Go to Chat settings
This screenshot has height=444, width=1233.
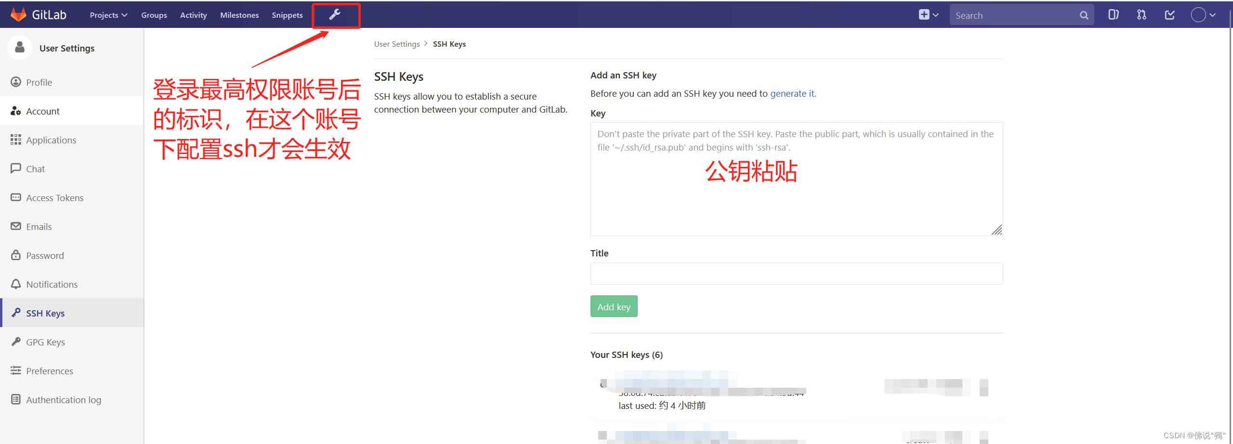tap(72, 168)
